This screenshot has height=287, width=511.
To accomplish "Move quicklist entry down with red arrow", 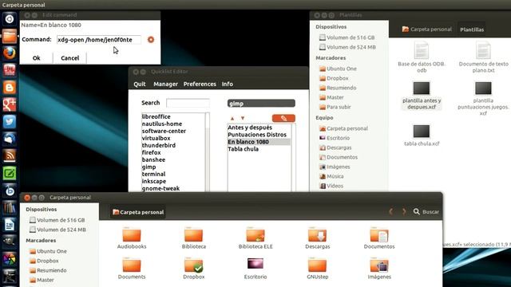I will 243,118.
